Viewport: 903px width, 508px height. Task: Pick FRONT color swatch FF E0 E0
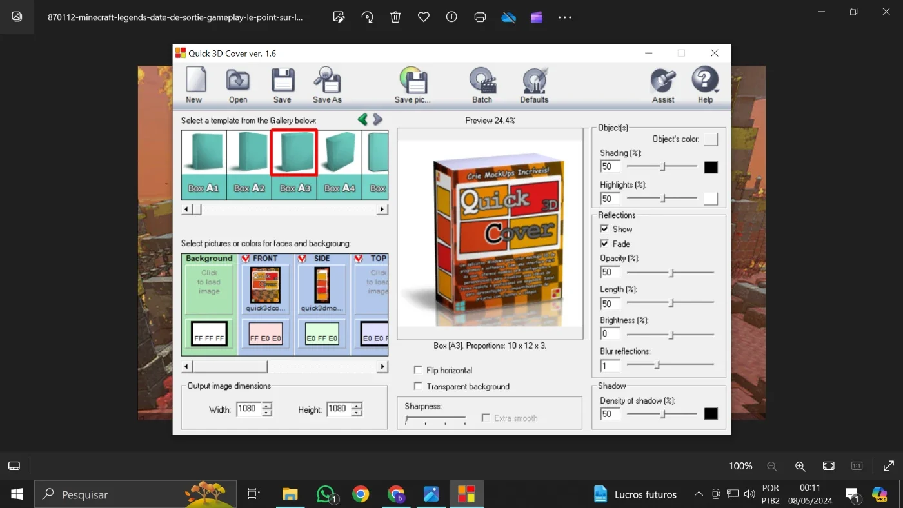[266, 334]
